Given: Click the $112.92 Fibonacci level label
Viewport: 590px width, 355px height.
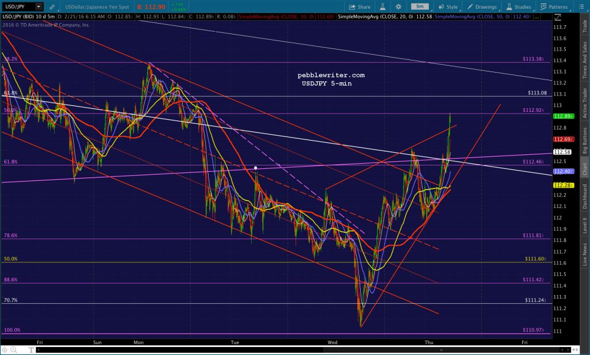Looking at the screenshot, I should coord(533,110).
